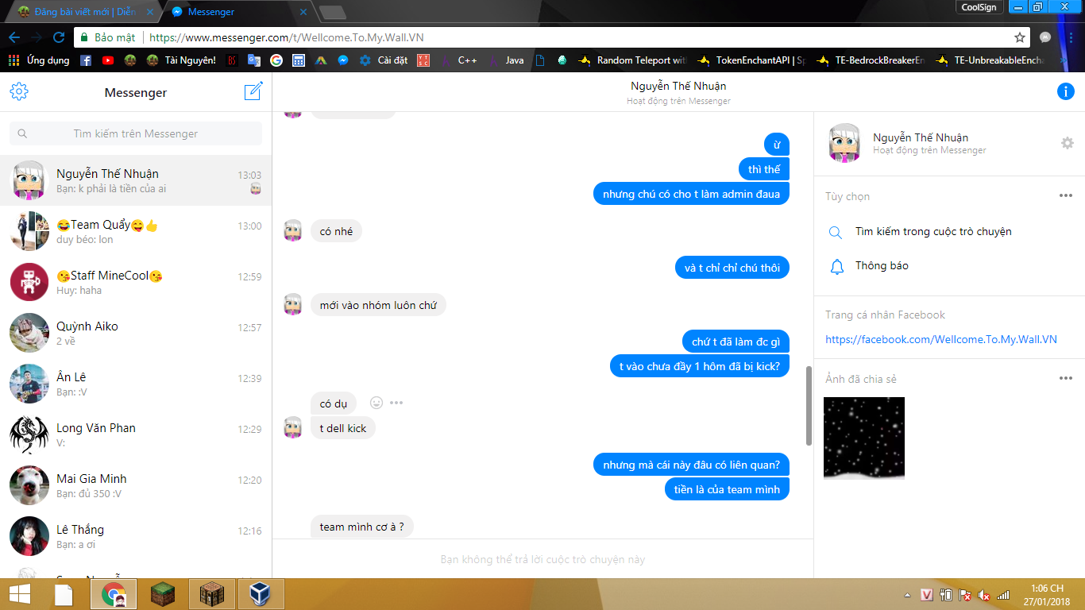This screenshot has height=610, width=1085.
Task: Open the Long Văn Phan conversation
Action: pyautogui.click(x=136, y=434)
